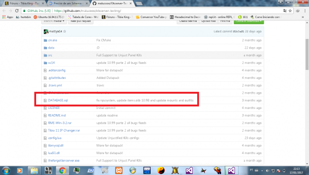Bookmark page with star icon
309x175 pixels.
pos(290,11)
